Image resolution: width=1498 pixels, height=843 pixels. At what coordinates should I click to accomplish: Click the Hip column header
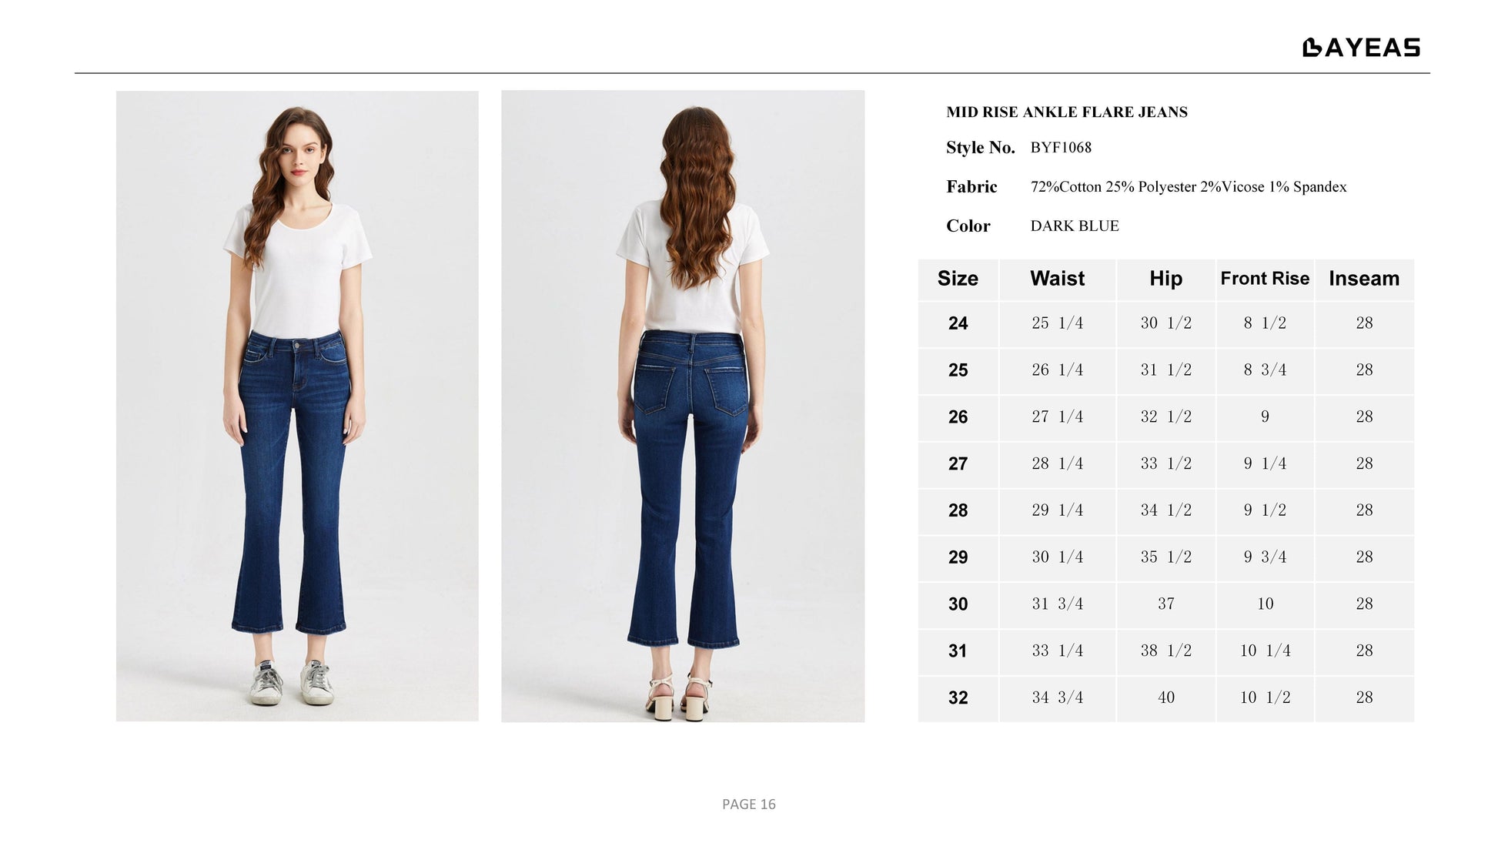[1165, 279]
